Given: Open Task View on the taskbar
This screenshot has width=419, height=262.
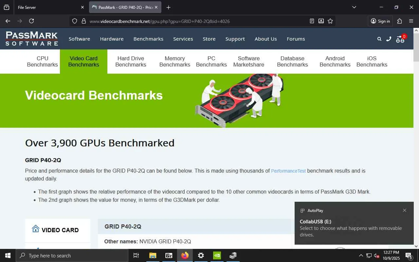Looking at the screenshot, I should 136,255.
